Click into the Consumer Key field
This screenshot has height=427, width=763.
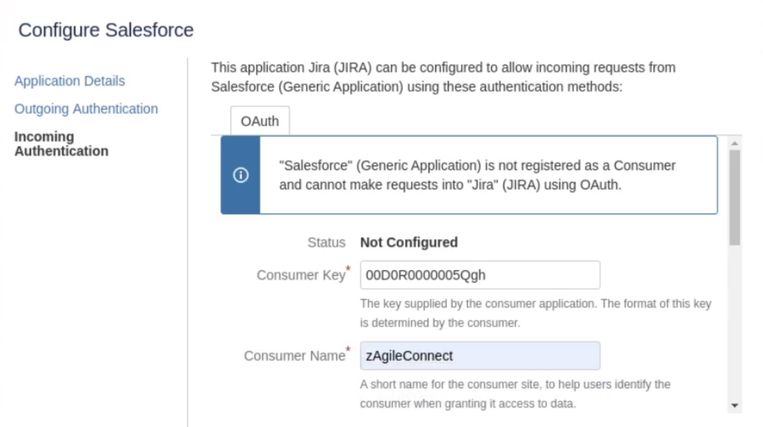(480, 275)
